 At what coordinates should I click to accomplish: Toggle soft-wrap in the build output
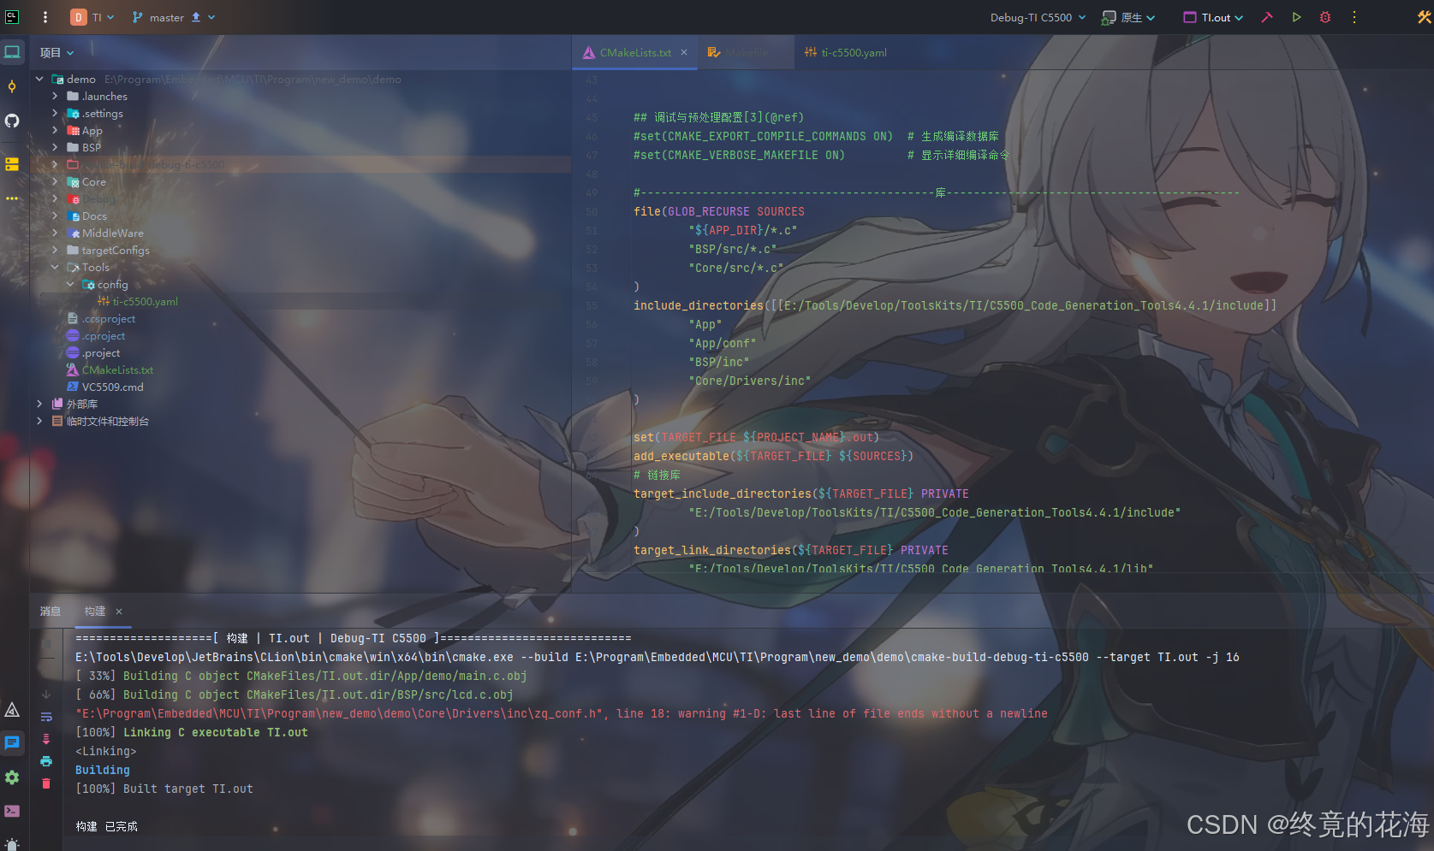coord(46,717)
